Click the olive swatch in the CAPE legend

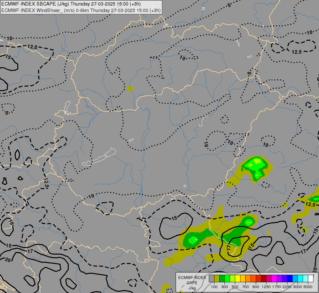(217, 278)
